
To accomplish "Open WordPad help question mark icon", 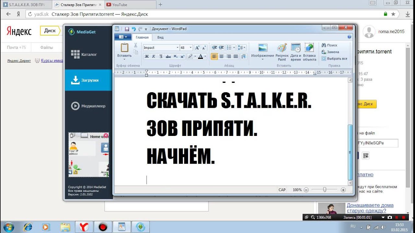I will tap(350, 37).
